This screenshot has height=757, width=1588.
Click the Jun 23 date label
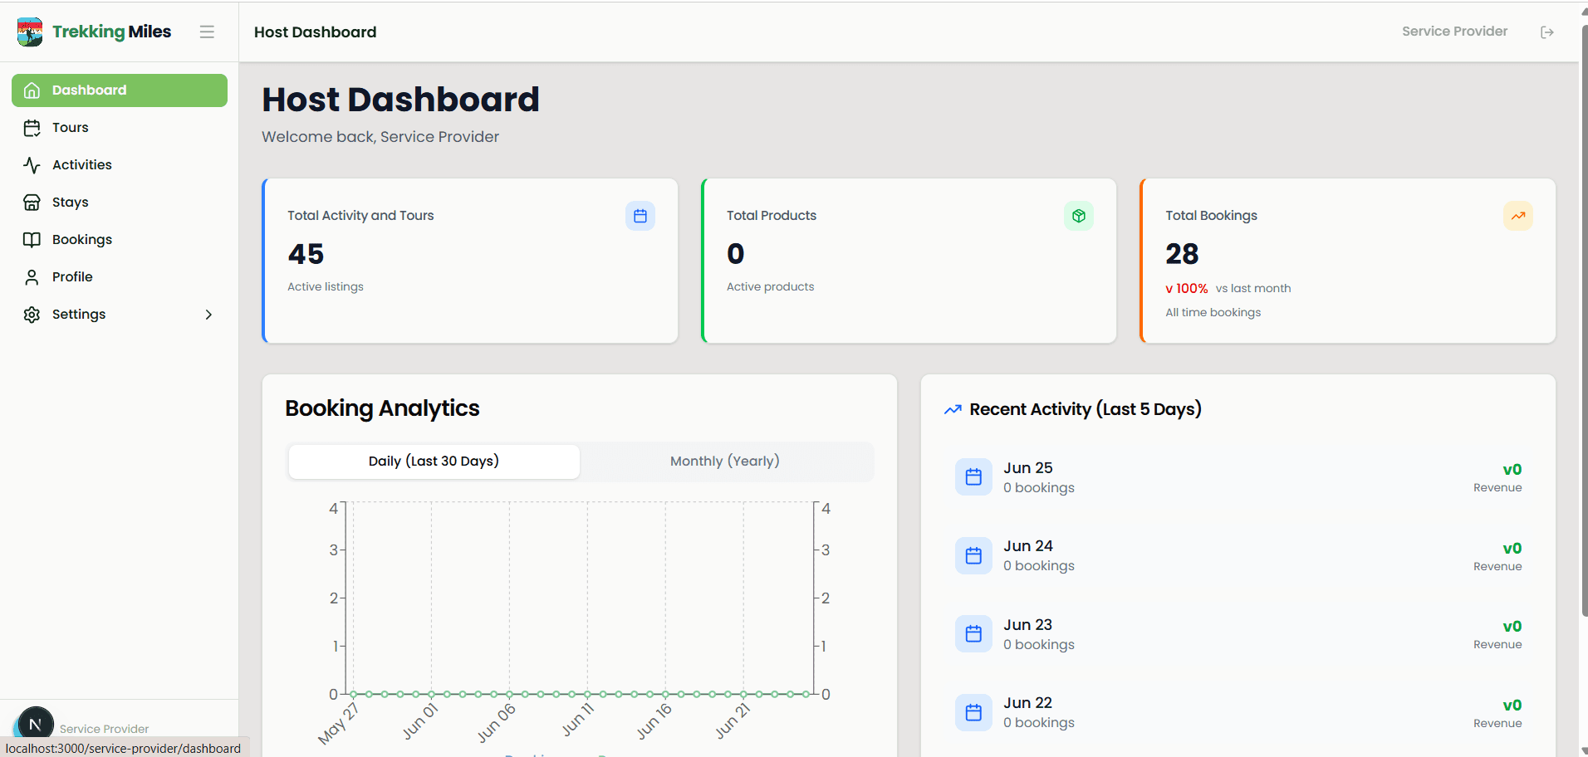[x=1028, y=625]
